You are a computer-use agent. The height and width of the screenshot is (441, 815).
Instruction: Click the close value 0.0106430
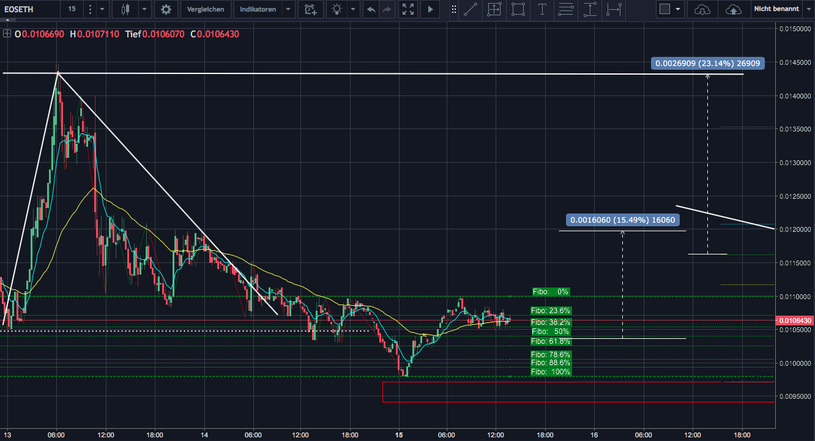(x=218, y=34)
